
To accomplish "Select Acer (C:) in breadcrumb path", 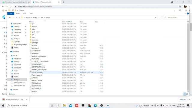I will pyautogui.click(x=36, y=17).
